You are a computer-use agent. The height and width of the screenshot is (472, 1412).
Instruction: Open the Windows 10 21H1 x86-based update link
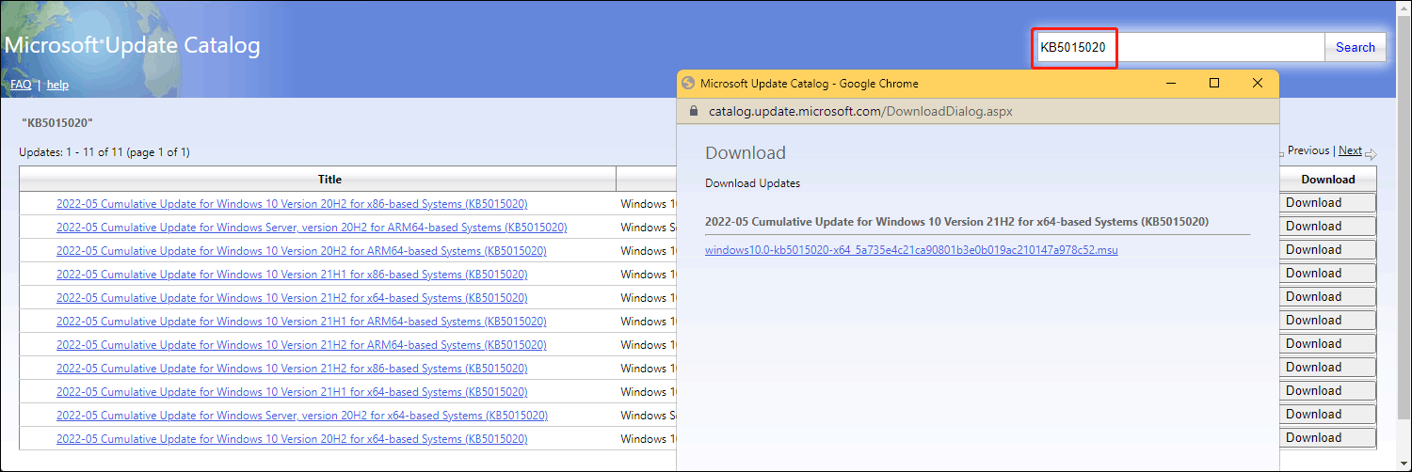[x=292, y=275]
